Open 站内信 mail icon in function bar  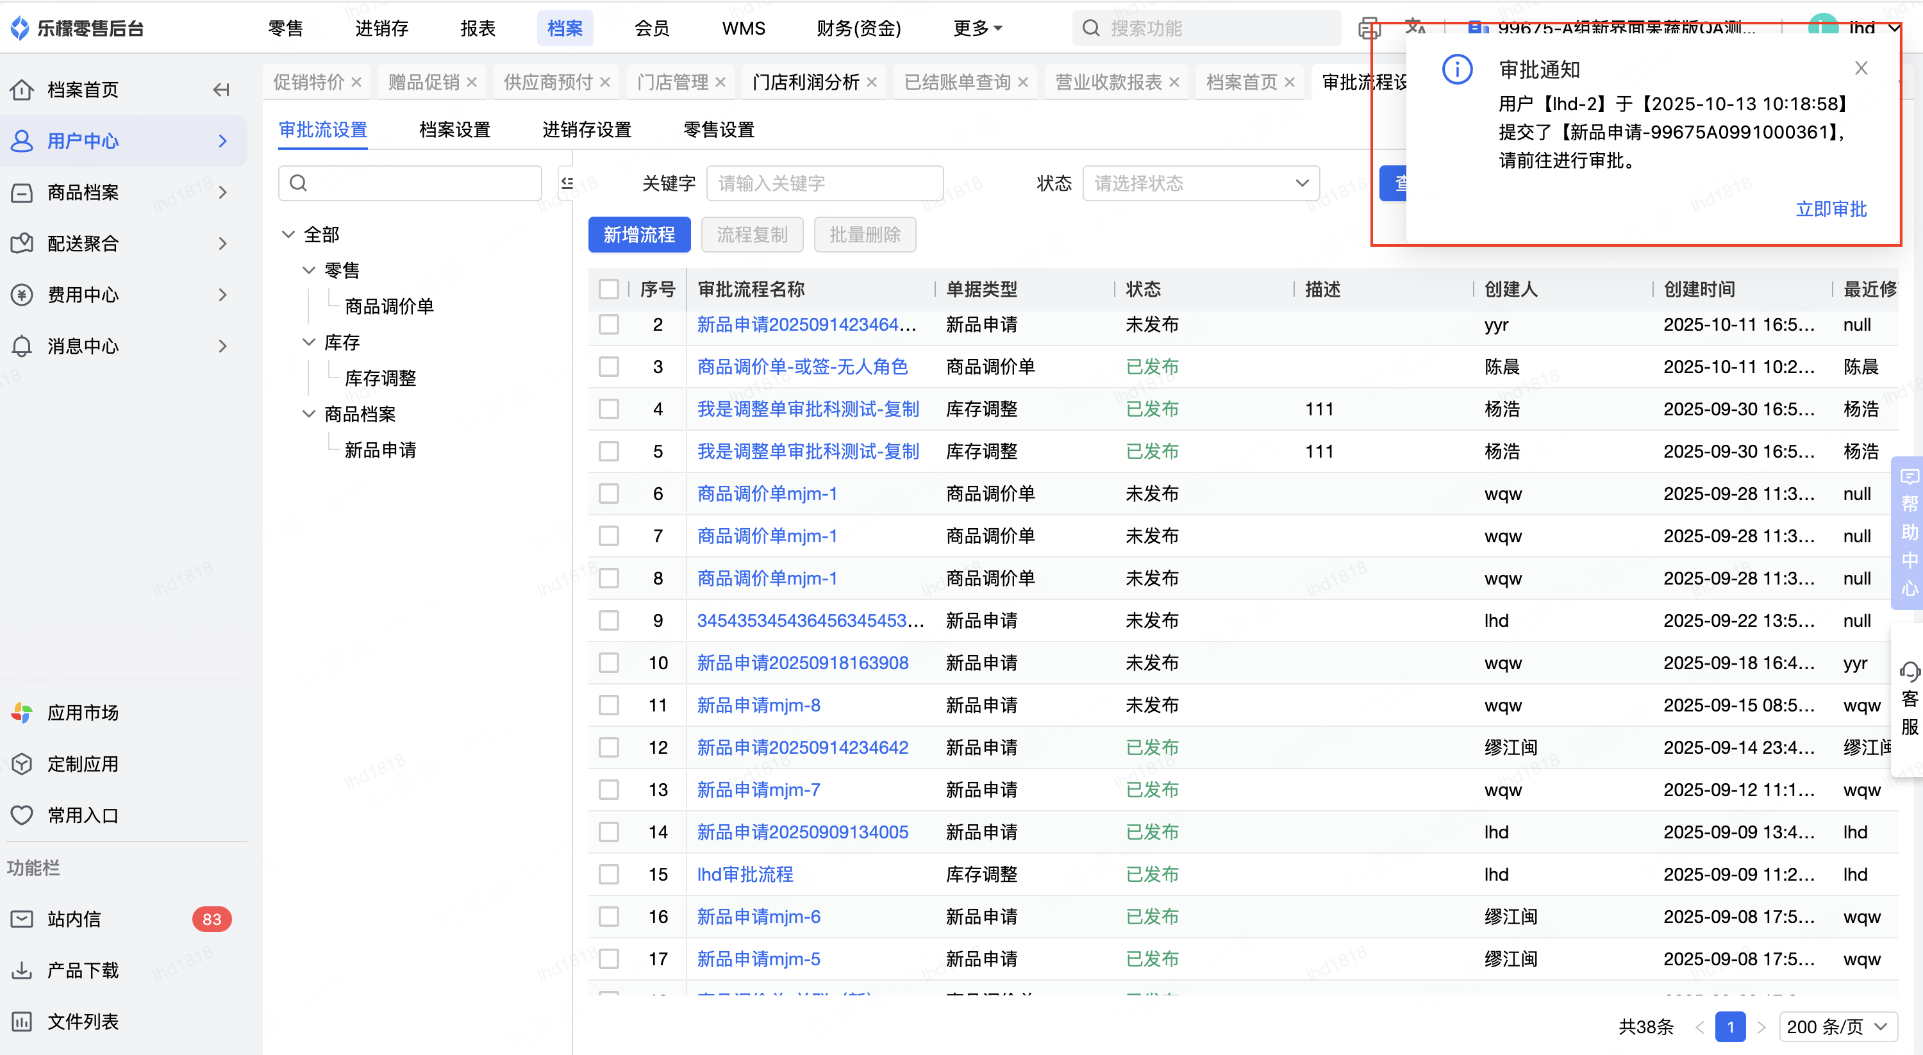tap(22, 919)
